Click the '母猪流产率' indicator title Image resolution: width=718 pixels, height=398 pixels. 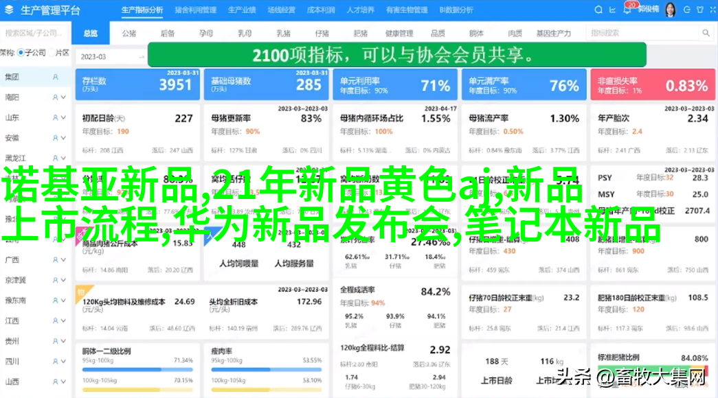click(489, 118)
